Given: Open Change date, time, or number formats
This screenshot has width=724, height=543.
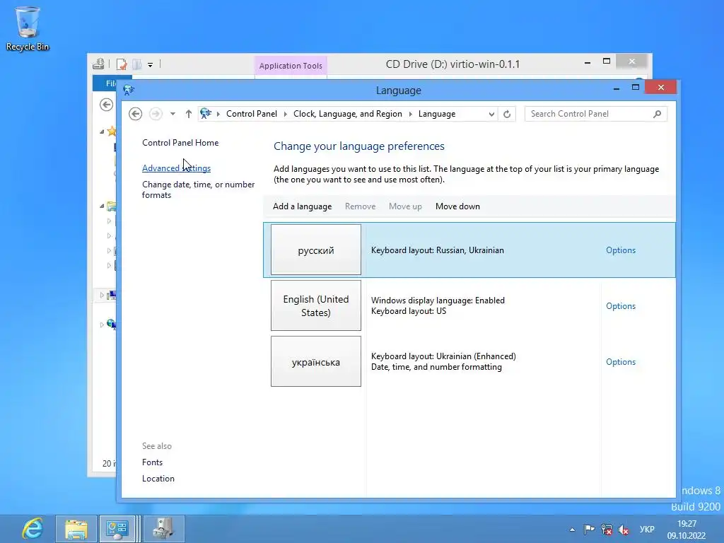Looking at the screenshot, I should [198, 189].
